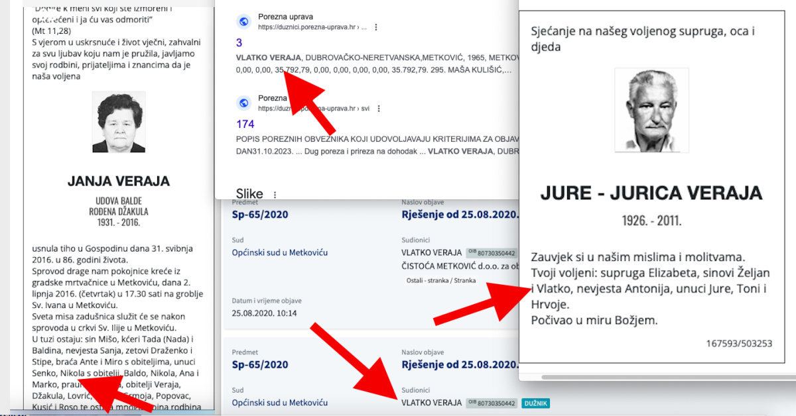
Task: Select the years 1926. - 2011.
Action: 651,221
